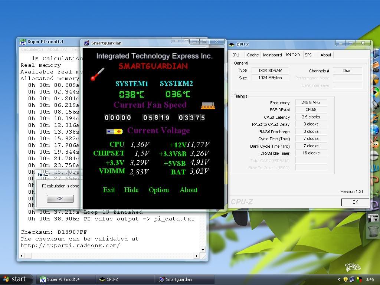The image size is (380, 285).
Task: Select the Cache tab in CPU-Z
Action: [x=253, y=55]
